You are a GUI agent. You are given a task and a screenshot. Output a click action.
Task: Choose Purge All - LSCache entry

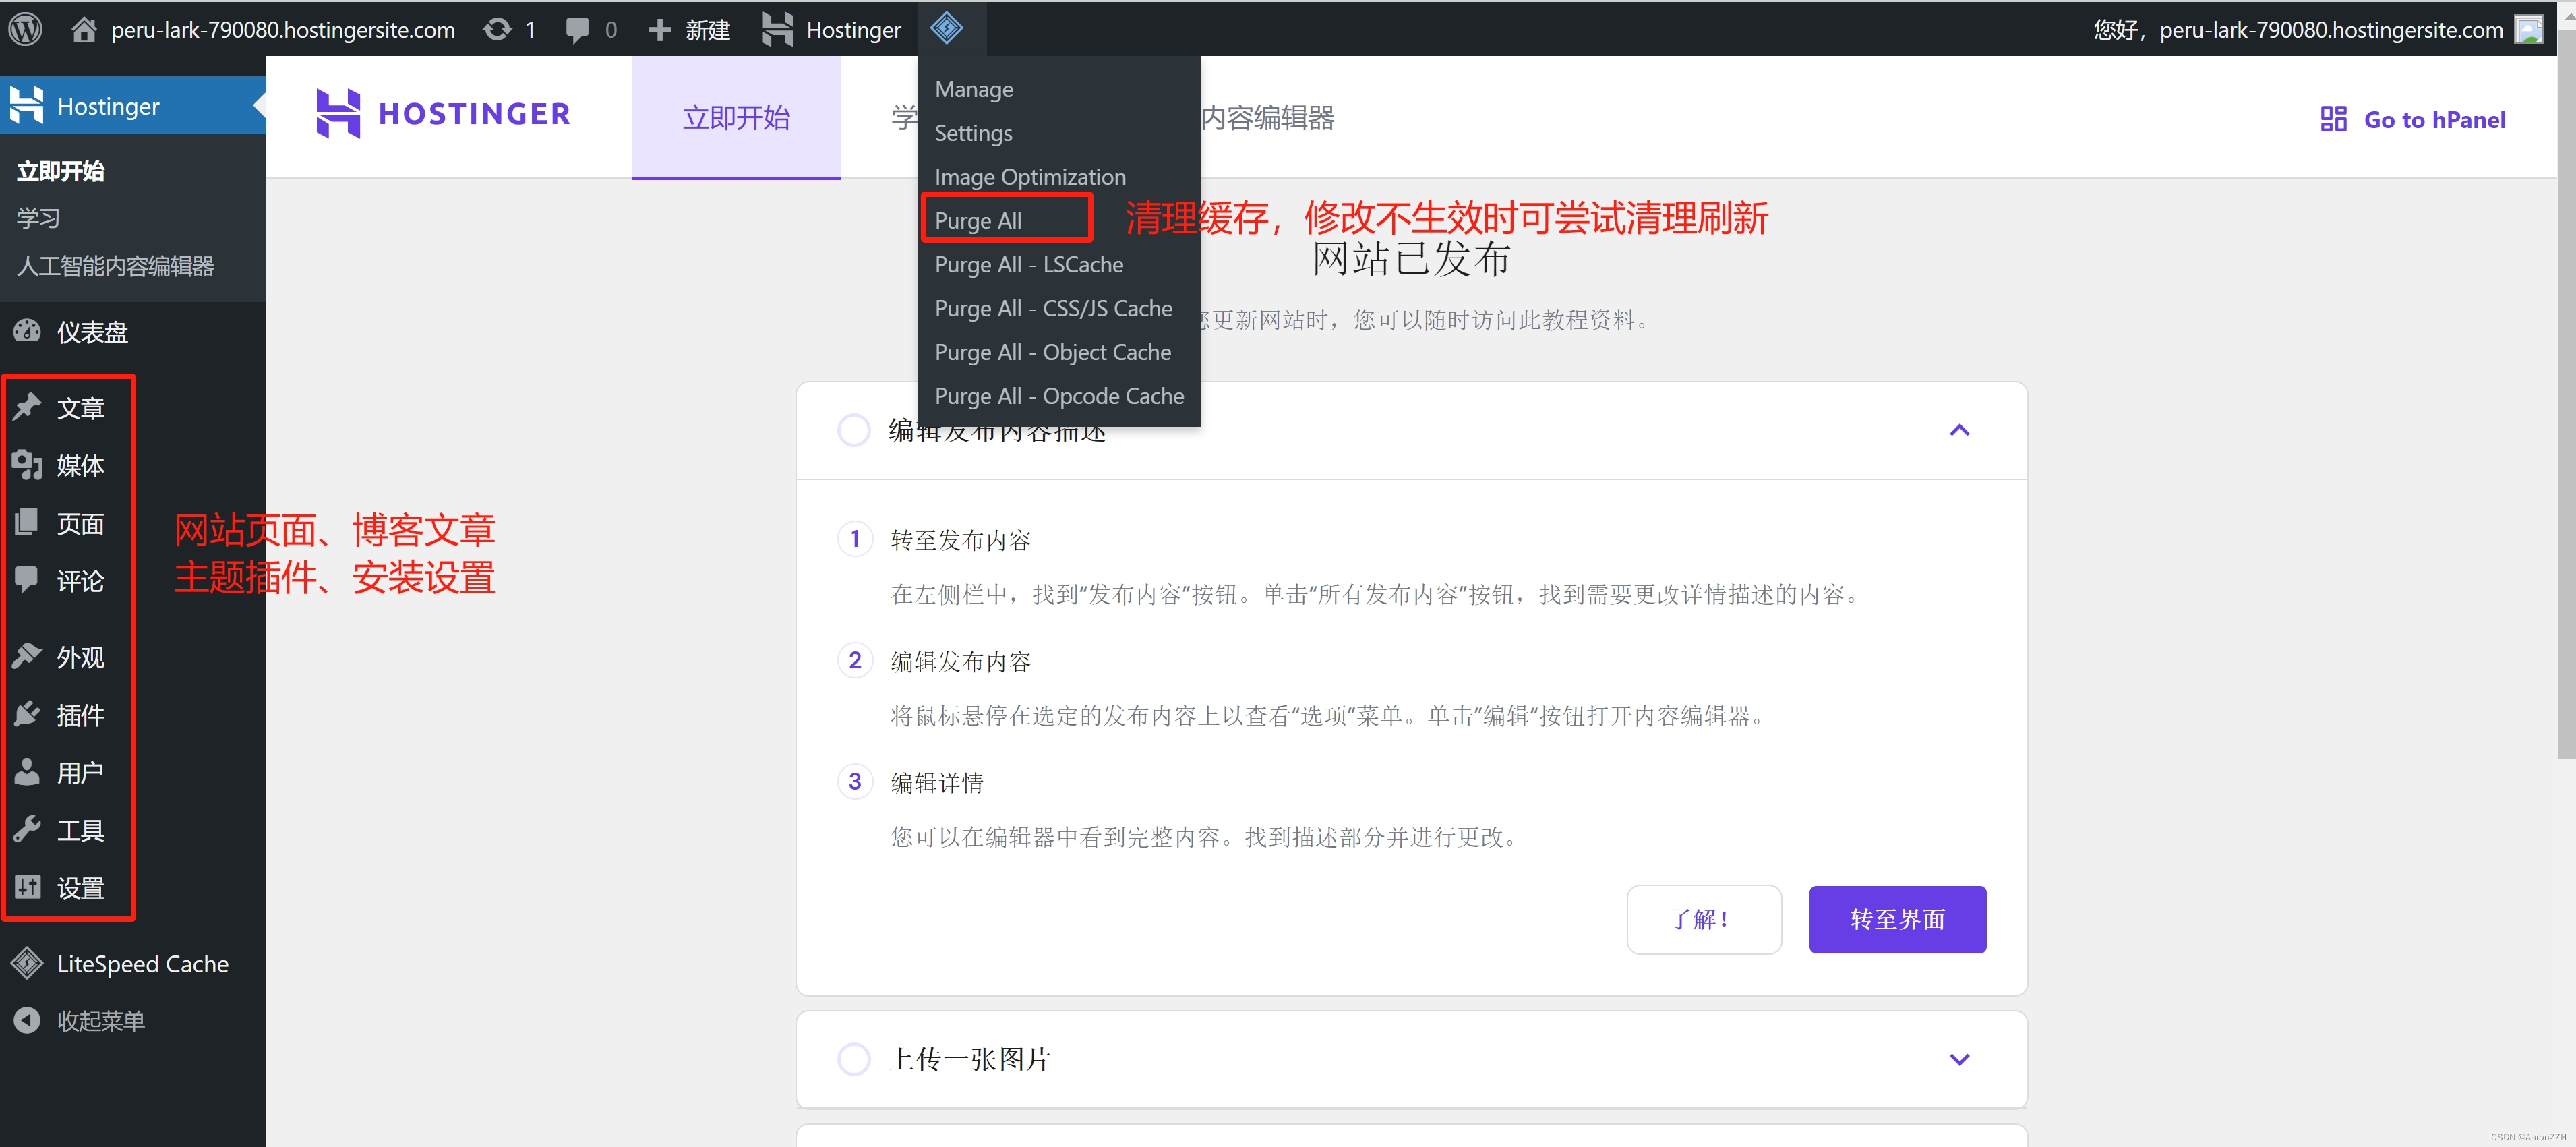[x=1059, y=265]
